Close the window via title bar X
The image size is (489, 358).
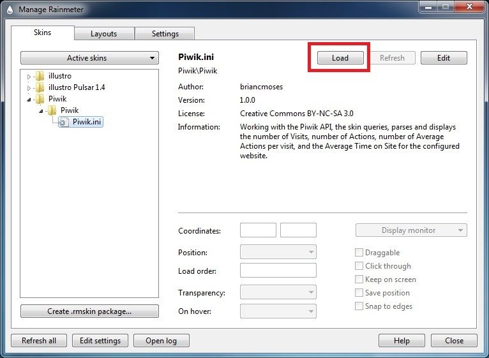[x=469, y=7]
